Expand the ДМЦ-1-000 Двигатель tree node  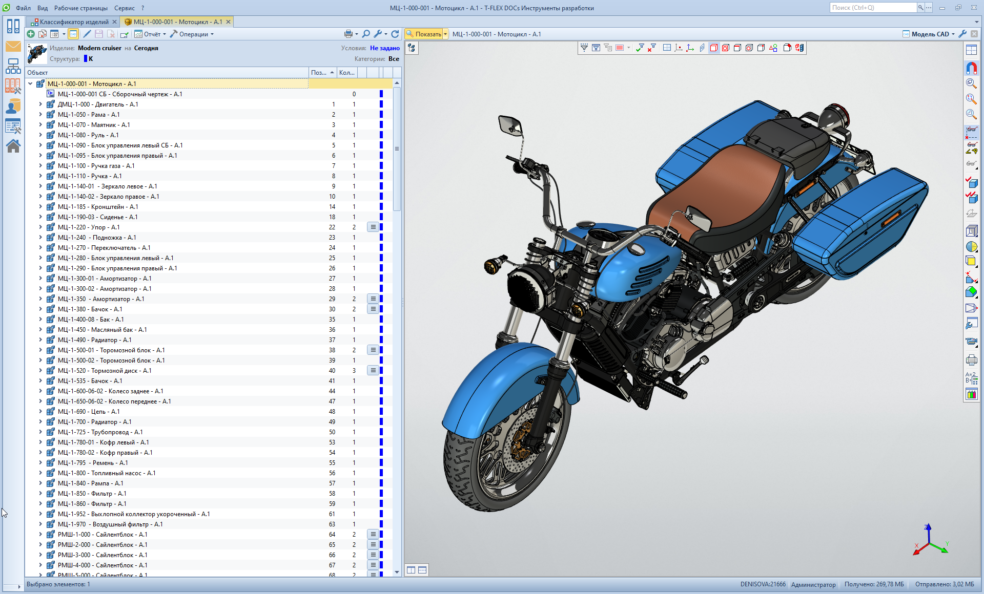click(x=40, y=104)
